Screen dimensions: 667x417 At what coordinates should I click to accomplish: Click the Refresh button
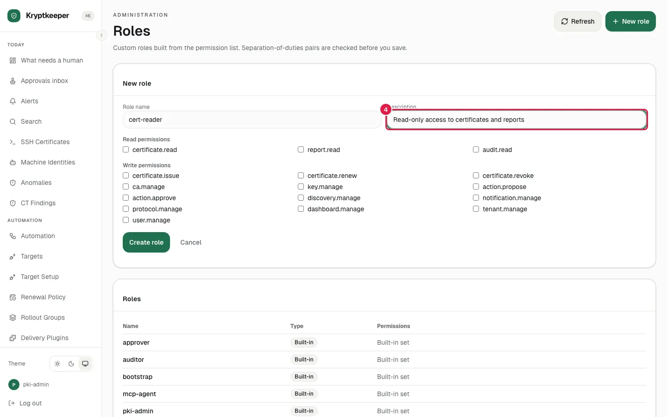pyautogui.click(x=578, y=21)
